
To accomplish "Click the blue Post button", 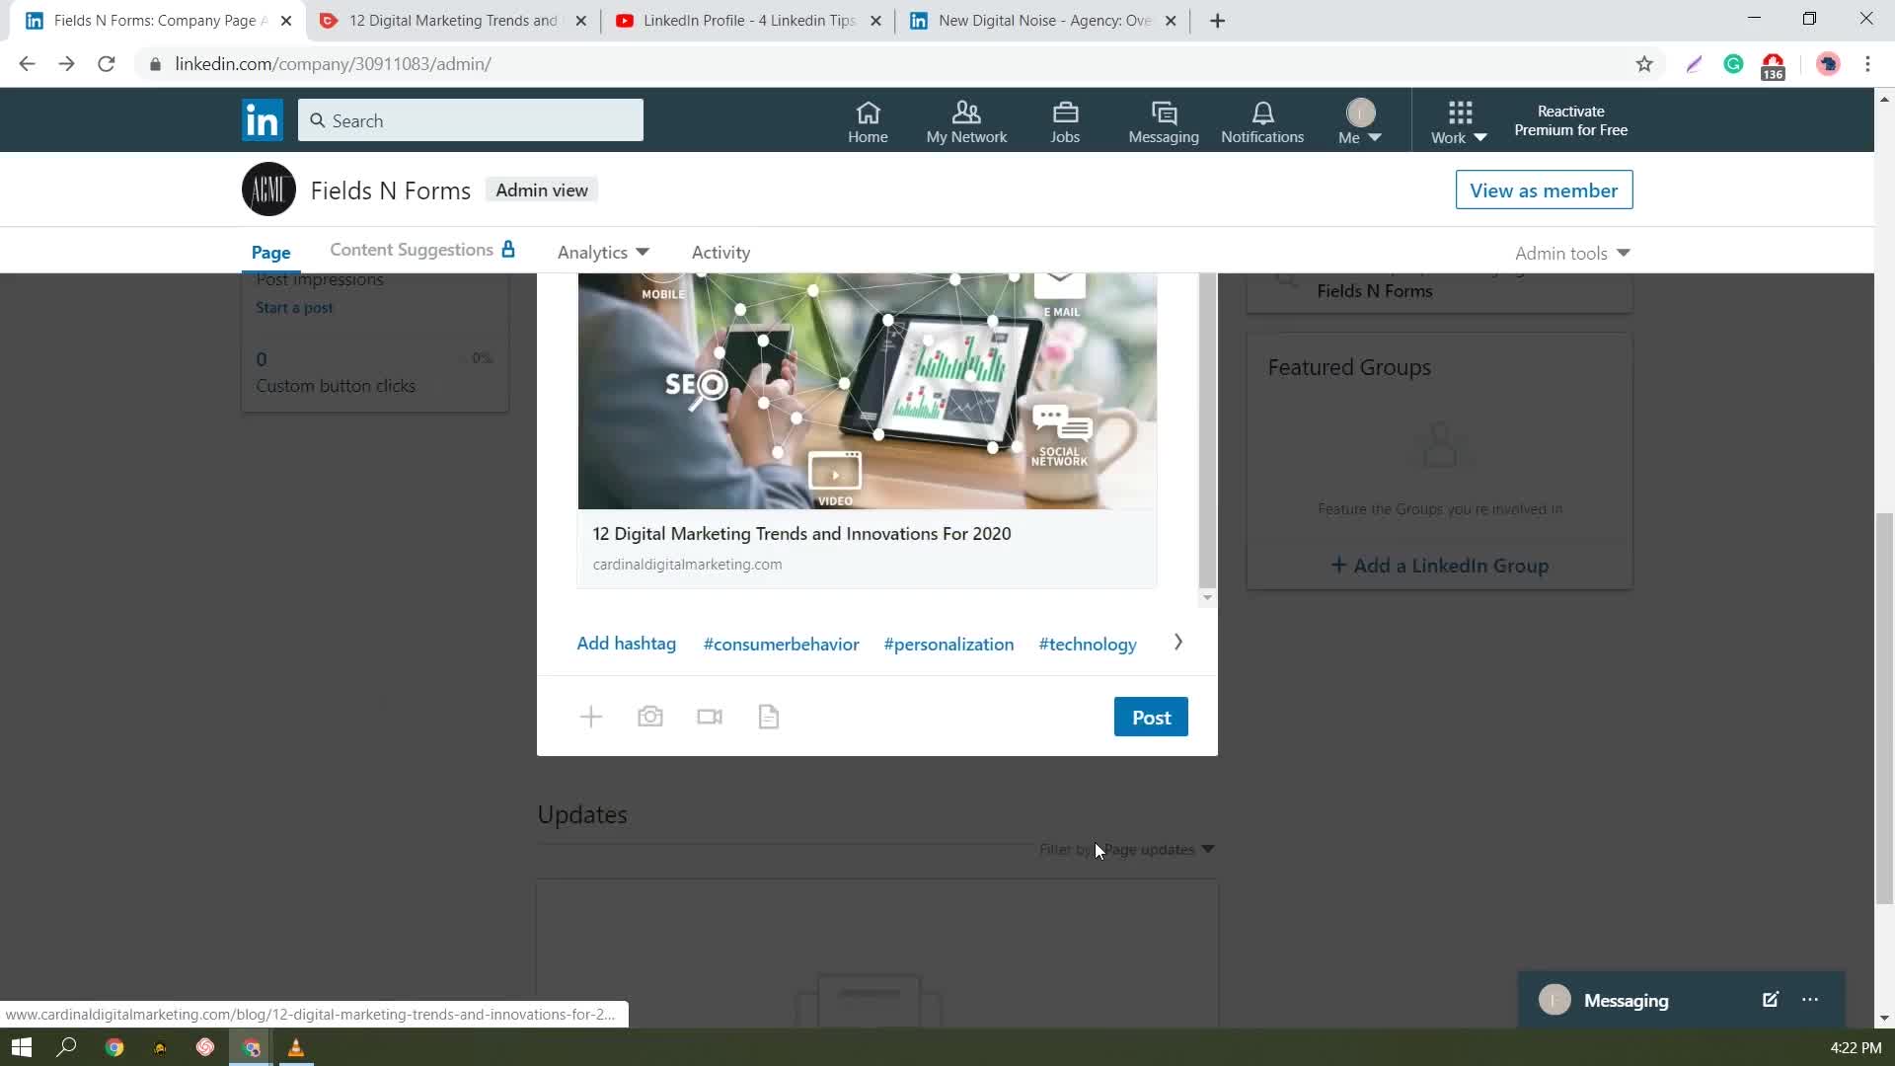I will pos(1151,718).
